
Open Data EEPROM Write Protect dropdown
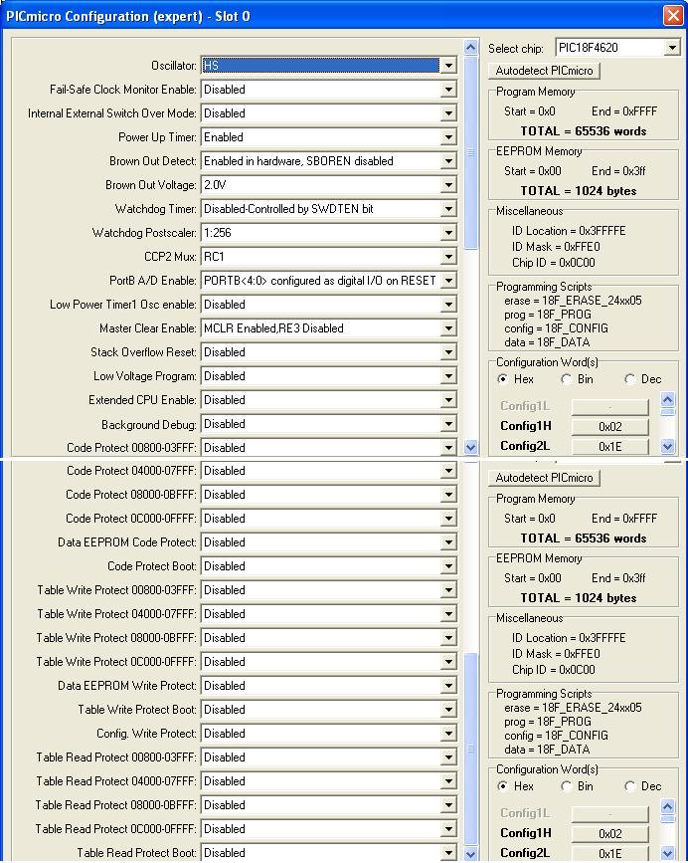(329, 685)
